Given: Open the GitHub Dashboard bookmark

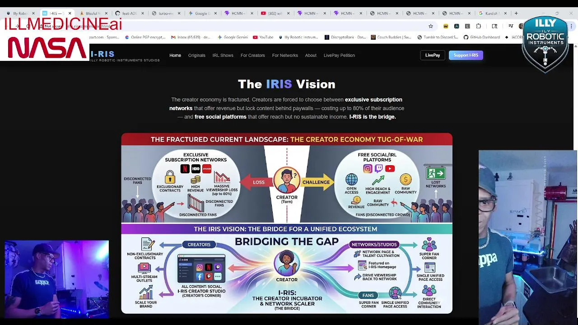Looking at the screenshot, I should 482,37.
